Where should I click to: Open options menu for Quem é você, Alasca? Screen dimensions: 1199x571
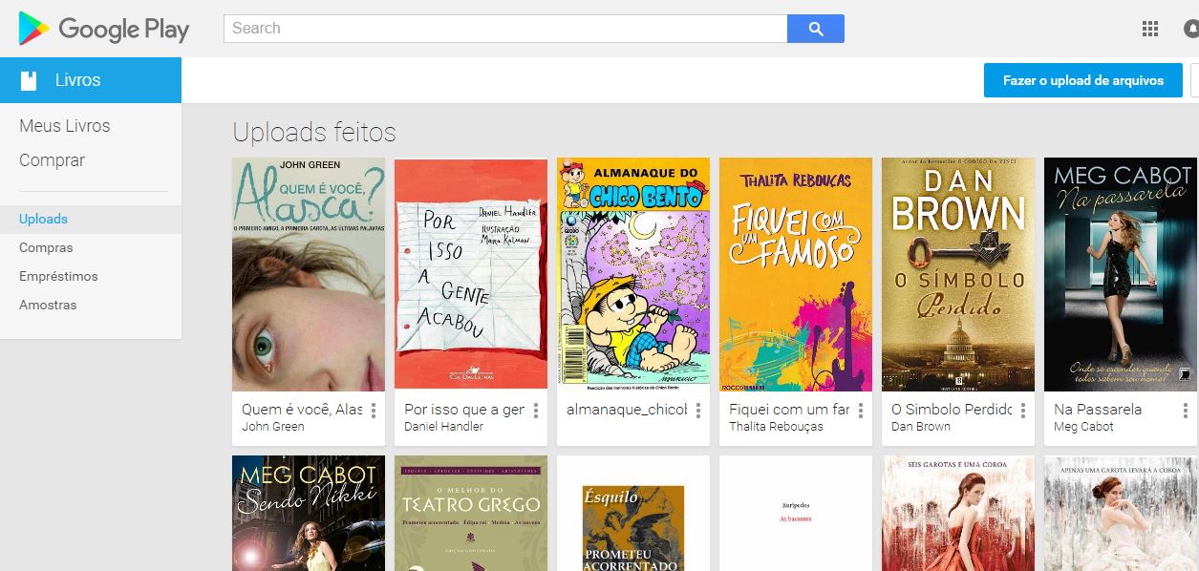[374, 411]
